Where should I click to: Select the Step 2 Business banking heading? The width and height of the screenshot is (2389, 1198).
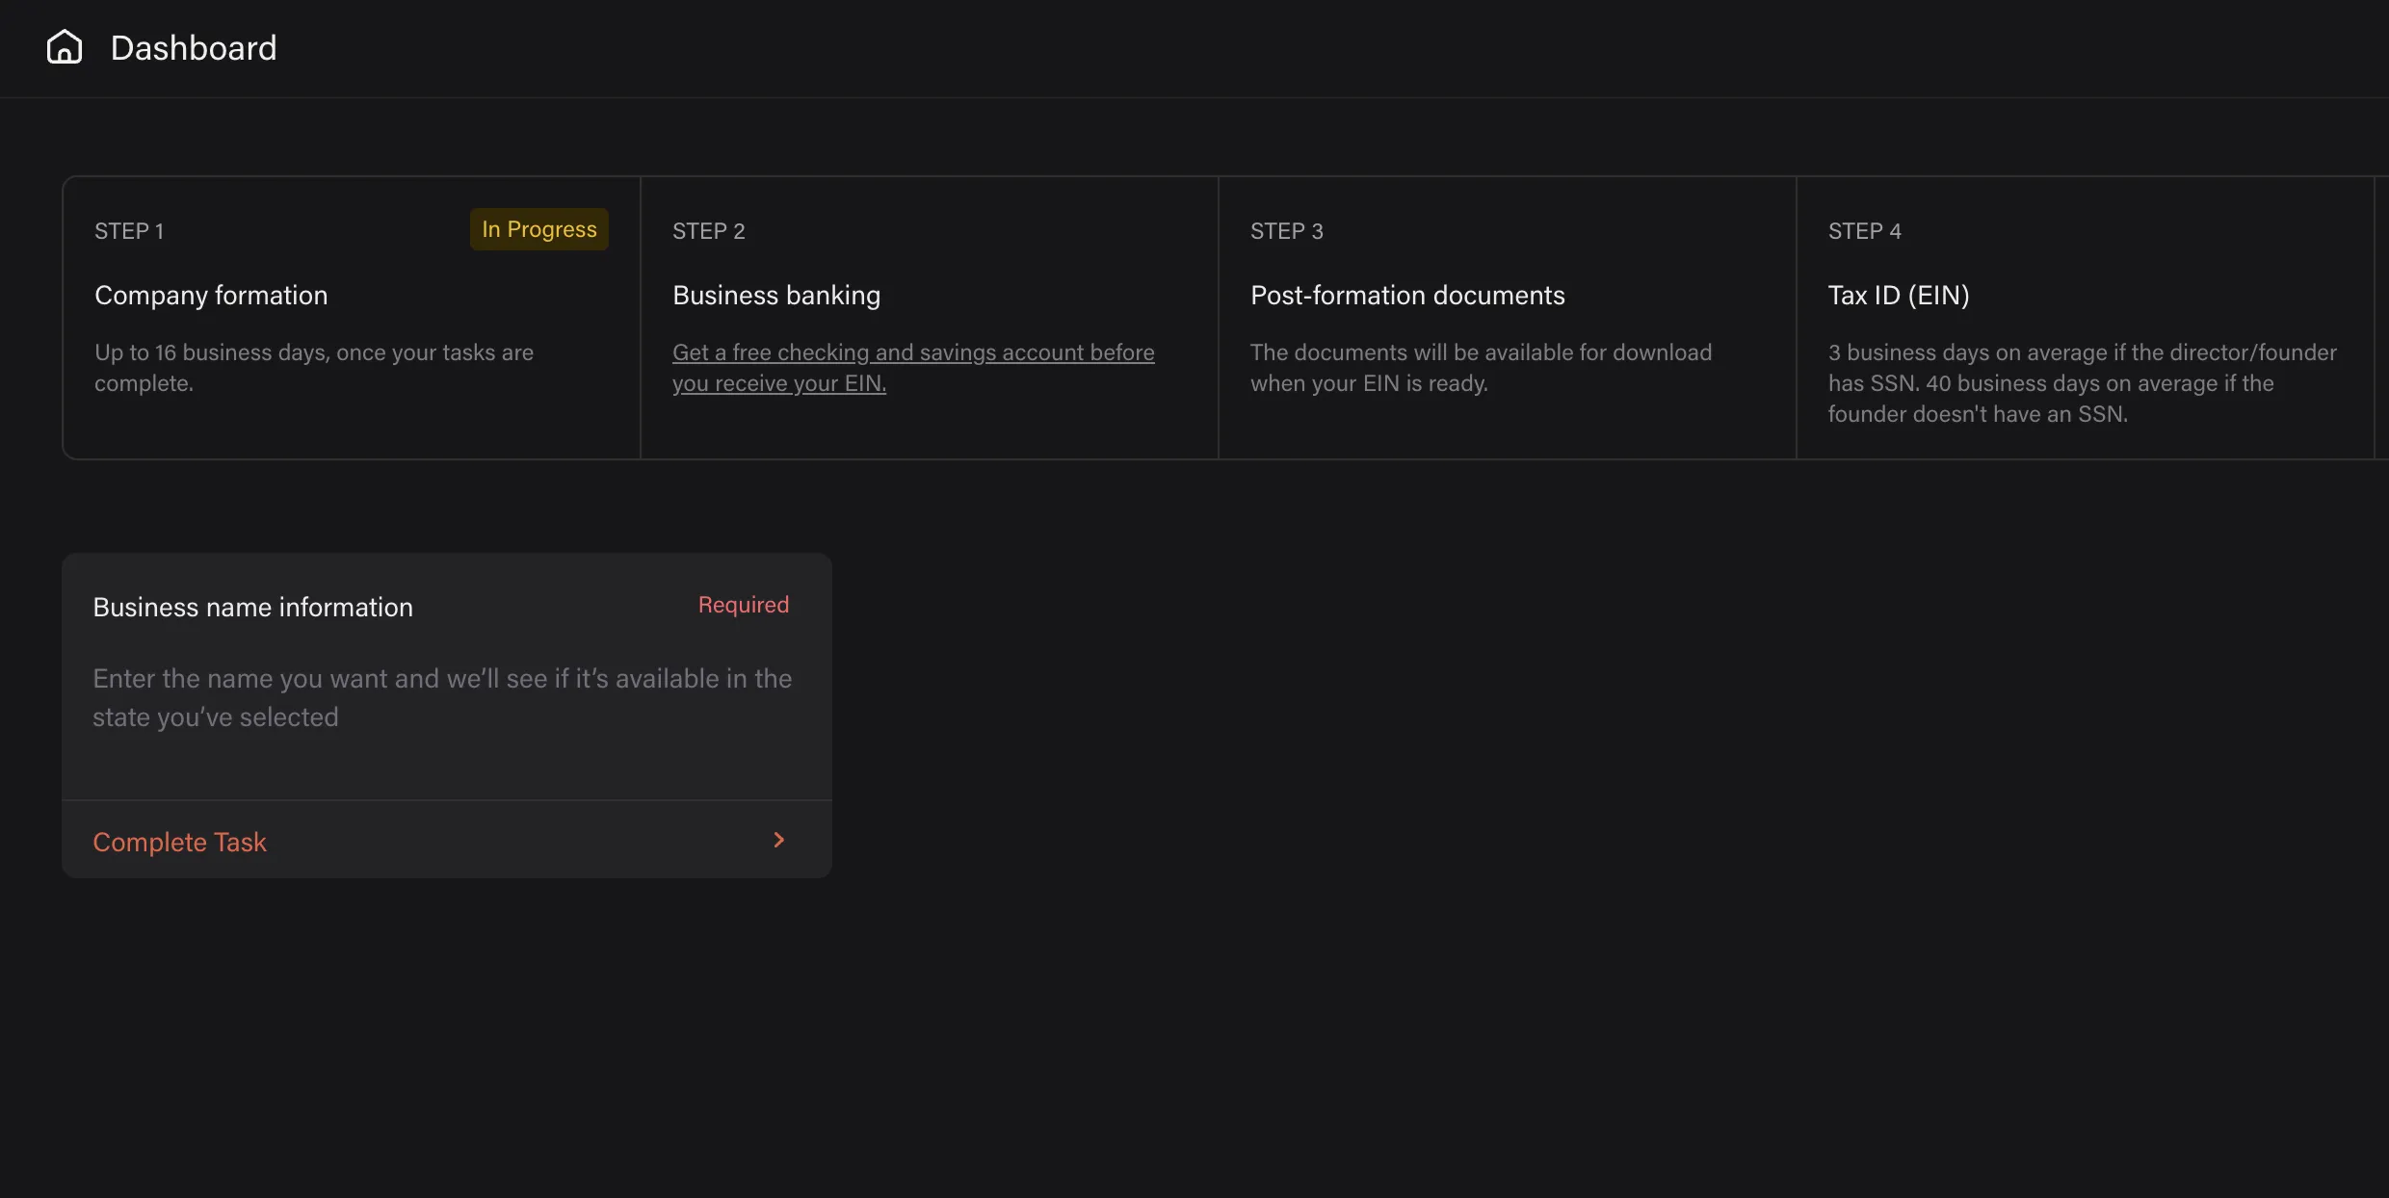(775, 296)
